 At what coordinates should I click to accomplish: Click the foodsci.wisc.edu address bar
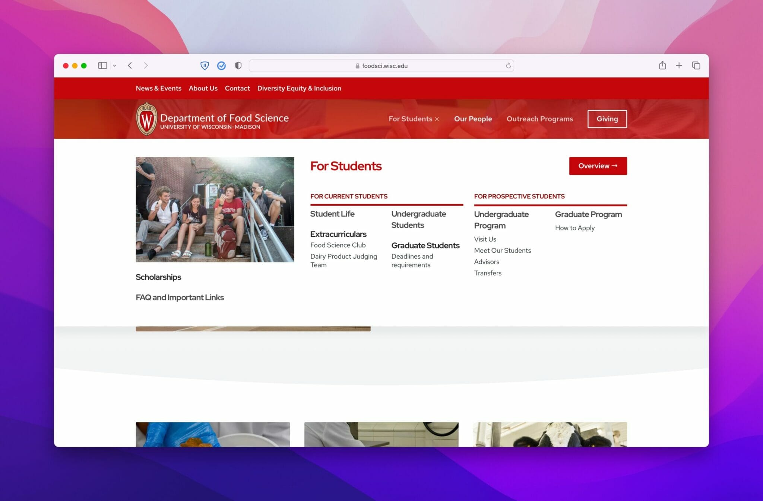pyautogui.click(x=381, y=66)
